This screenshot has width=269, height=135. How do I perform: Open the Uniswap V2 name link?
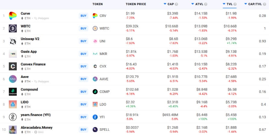[30, 39]
